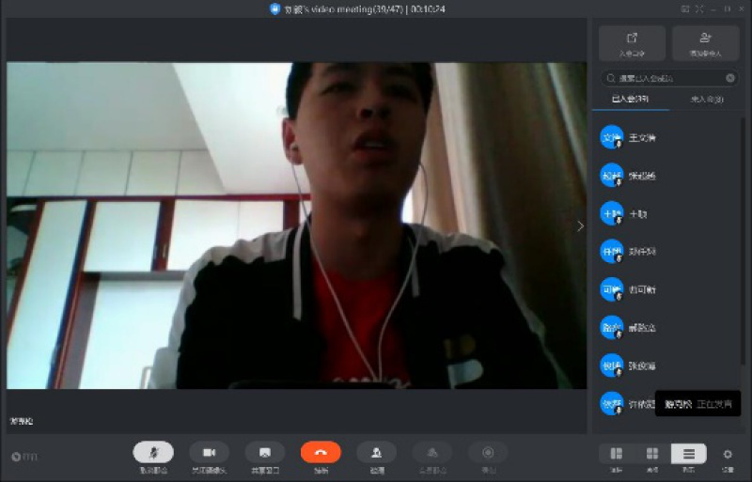Toggle the participant list panel button
Image resolution: width=752 pixels, height=482 pixels.
(688, 454)
